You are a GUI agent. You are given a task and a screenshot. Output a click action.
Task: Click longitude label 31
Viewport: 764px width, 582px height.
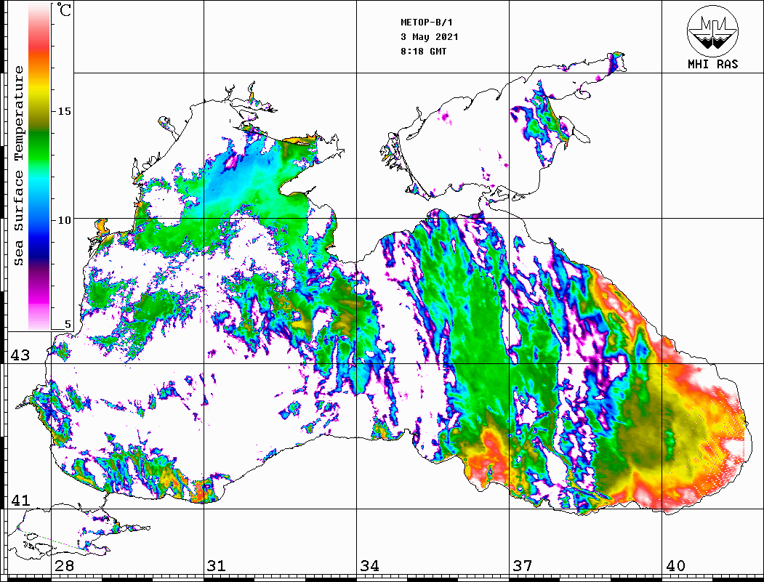(217, 565)
